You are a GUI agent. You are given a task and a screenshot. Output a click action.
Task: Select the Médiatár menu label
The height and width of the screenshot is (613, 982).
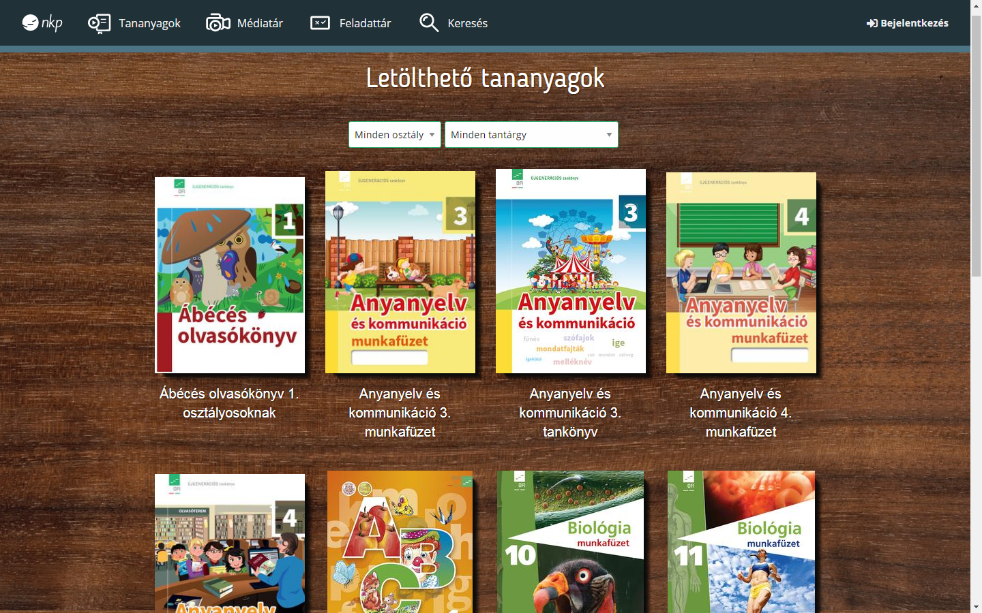[260, 23]
